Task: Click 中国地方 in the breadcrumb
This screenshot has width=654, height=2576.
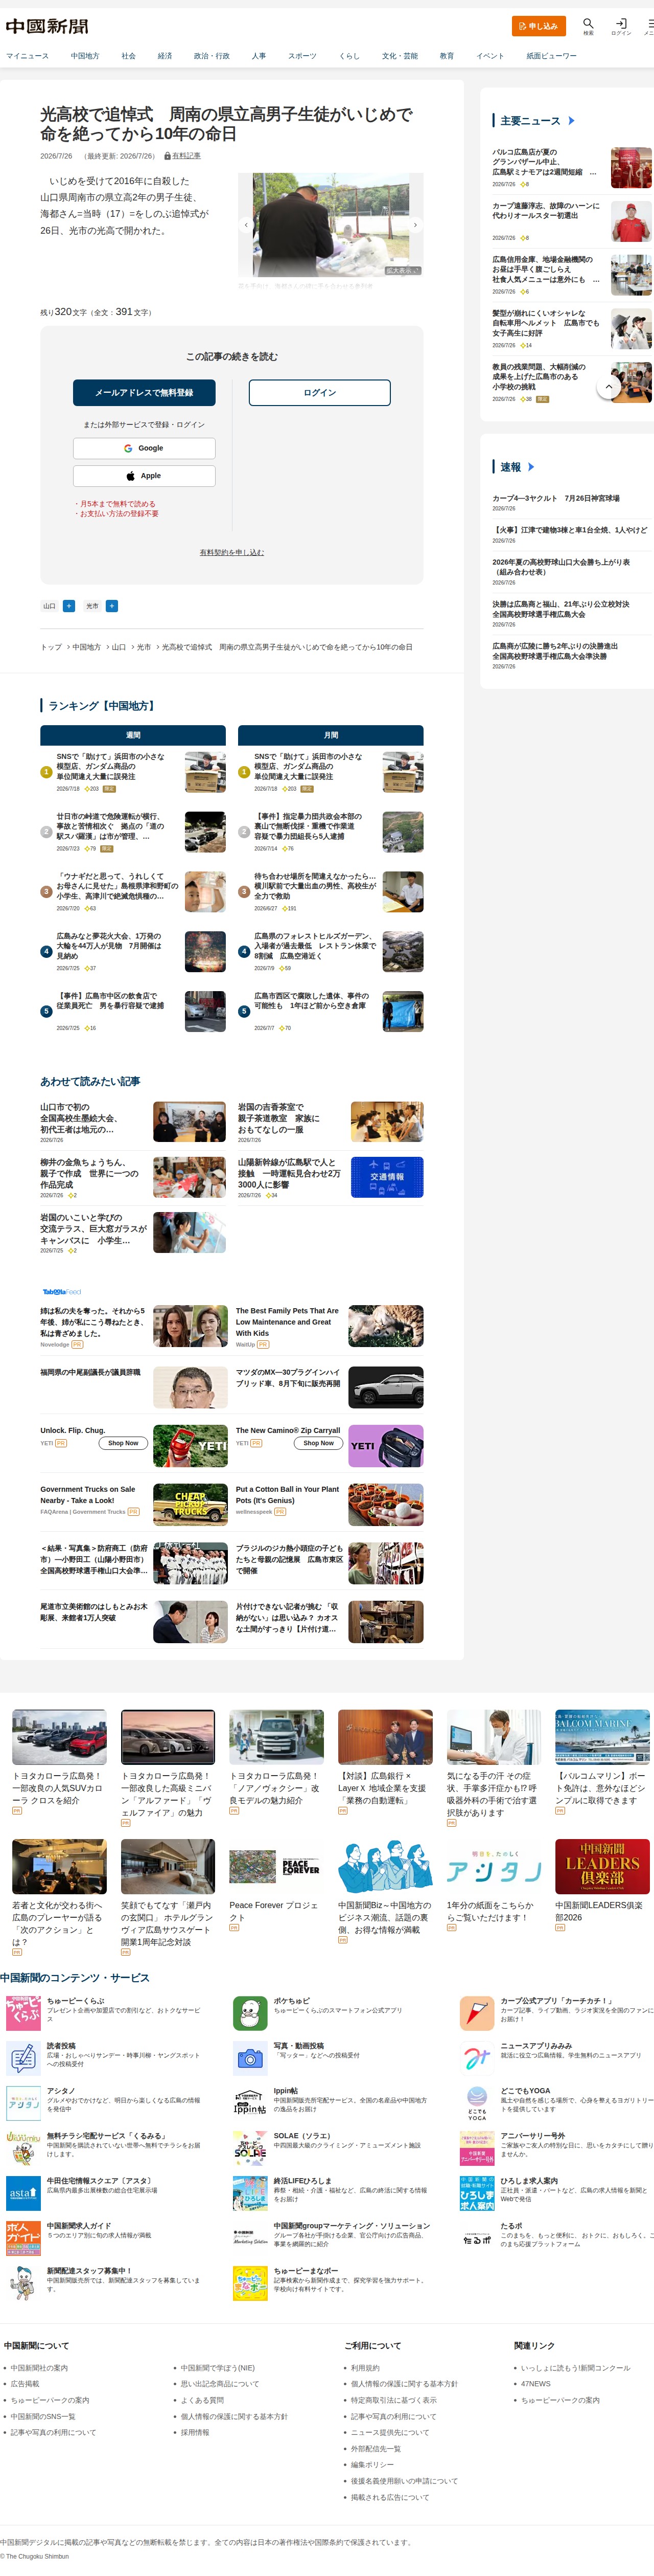Action: tap(87, 647)
